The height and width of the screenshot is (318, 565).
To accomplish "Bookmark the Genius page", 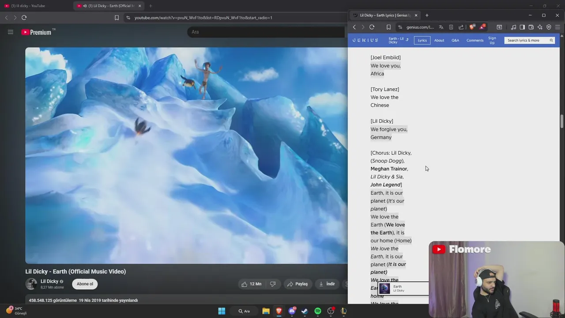I will (388, 27).
